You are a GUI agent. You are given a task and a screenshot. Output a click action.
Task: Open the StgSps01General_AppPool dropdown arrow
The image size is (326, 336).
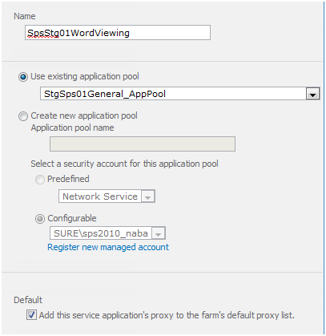[x=312, y=94]
